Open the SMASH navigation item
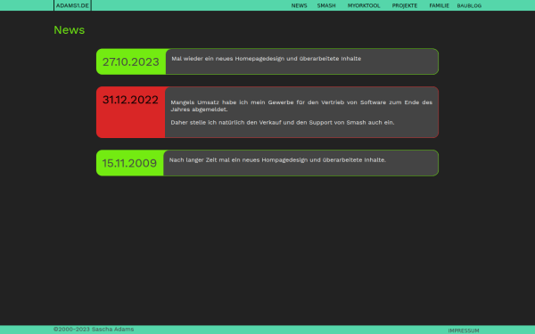This screenshot has width=535, height=334. click(326, 6)
